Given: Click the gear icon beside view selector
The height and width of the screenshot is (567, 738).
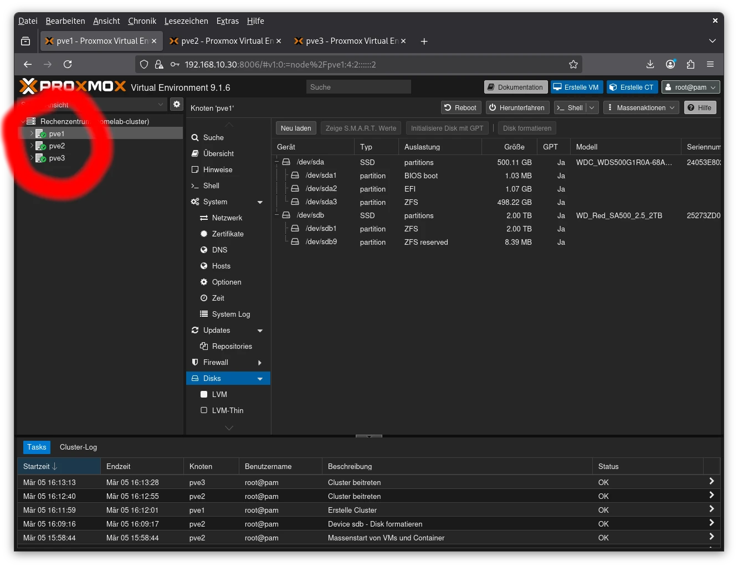Looking at the screenshot, I should 177,104.
